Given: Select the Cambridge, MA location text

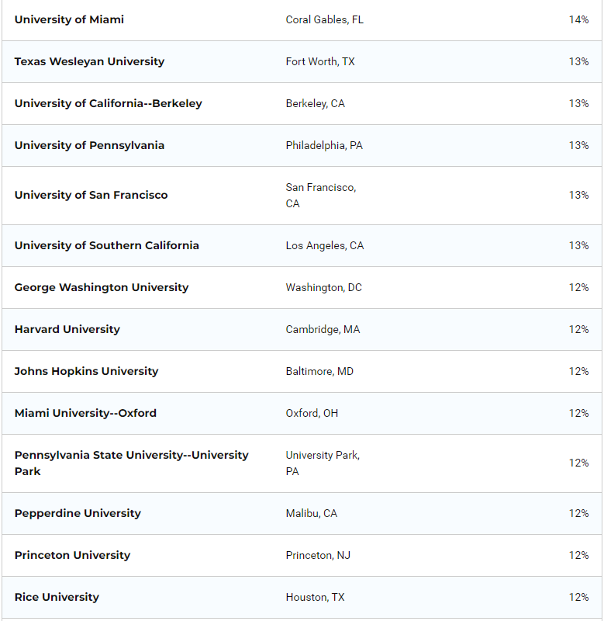Looking at the screenshot, I should [x=323, y=329].
